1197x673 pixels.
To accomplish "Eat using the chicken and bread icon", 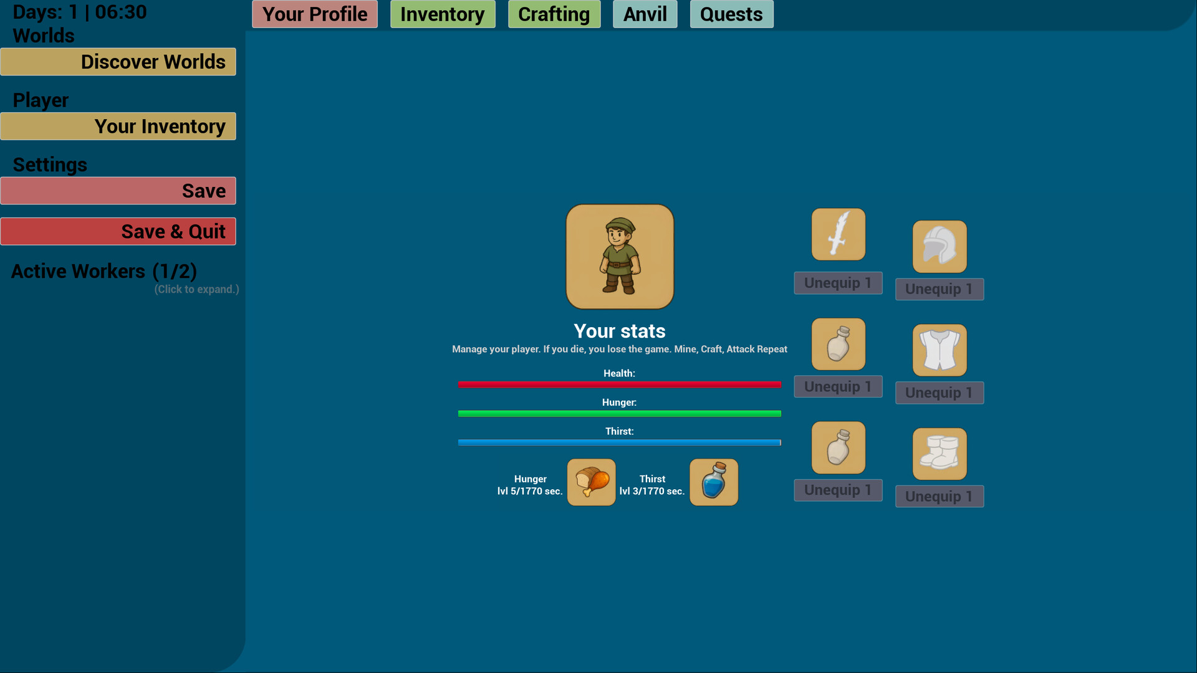I will pyautogui.click(x=591, y=482).
